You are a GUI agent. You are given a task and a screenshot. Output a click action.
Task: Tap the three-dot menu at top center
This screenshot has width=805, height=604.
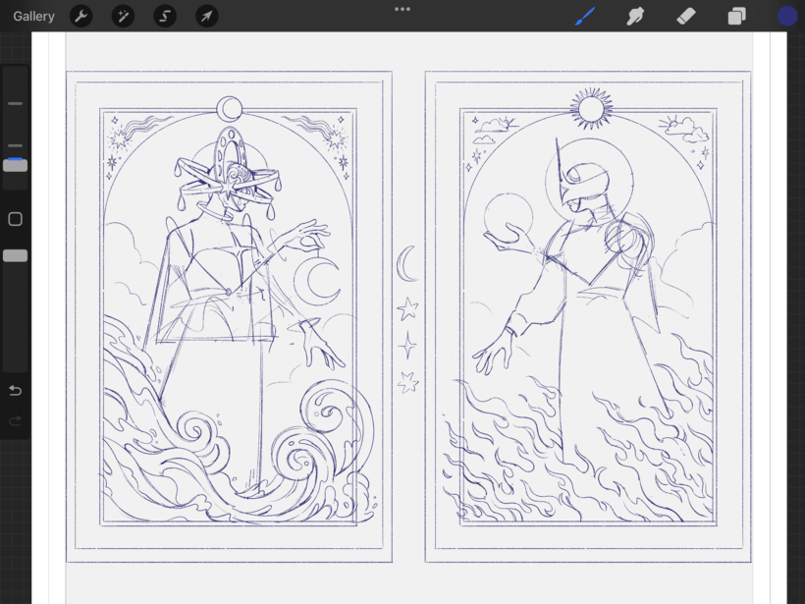(x=402, y=9)
